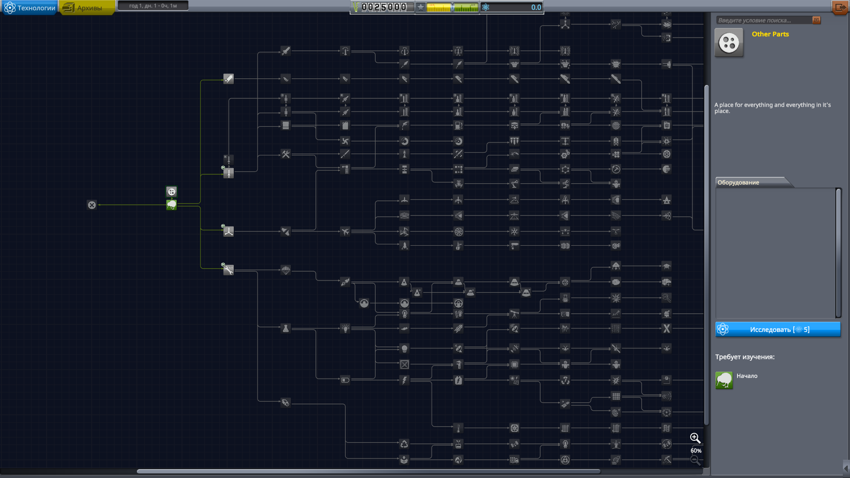Click the search condition input field
The height and width of the screenshot is (478, 850).
pyautogui.click(x=763, y=20)
